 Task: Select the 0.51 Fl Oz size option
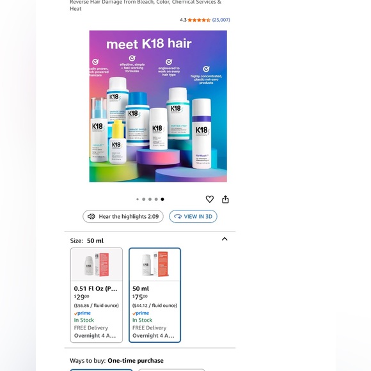[97, 295]
